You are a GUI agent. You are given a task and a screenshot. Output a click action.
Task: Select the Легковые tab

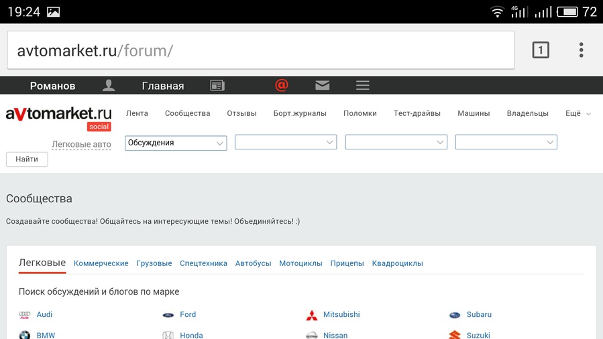[42, 263]
